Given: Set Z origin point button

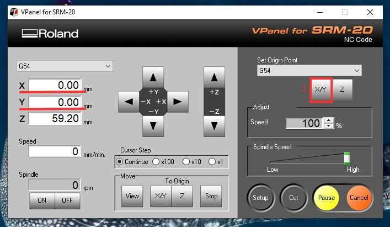Looking at the screenshot, I should click(x=342, y=89).
